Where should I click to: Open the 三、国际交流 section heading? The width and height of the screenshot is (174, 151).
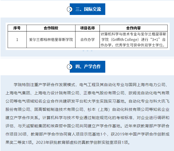[x=88, y=9]
